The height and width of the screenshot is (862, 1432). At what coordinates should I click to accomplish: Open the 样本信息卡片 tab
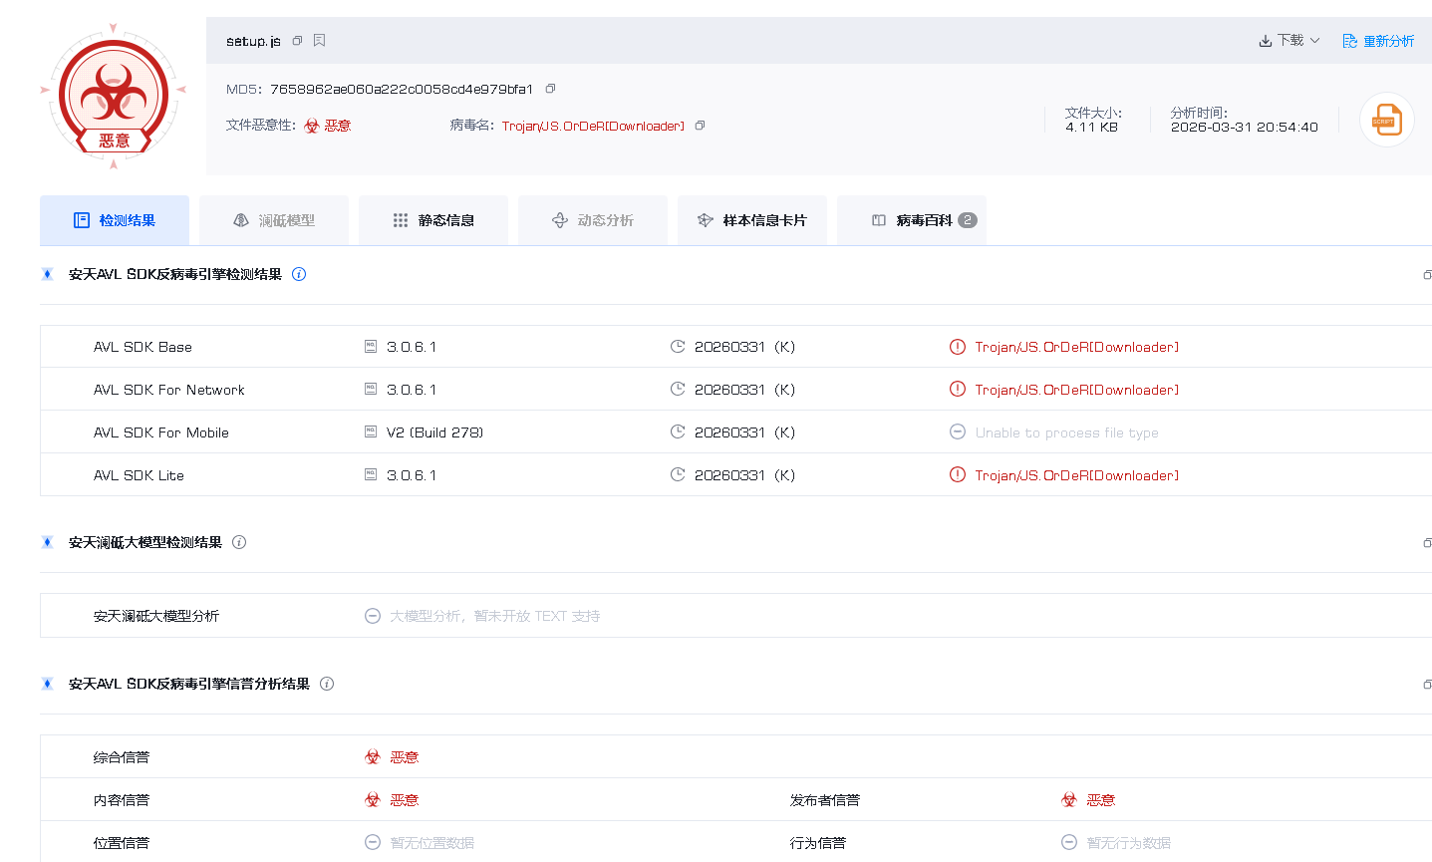(752, 220)
